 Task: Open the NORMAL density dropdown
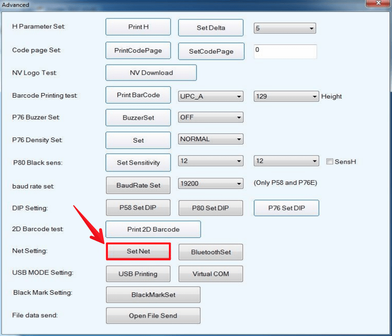coord(211,139)
